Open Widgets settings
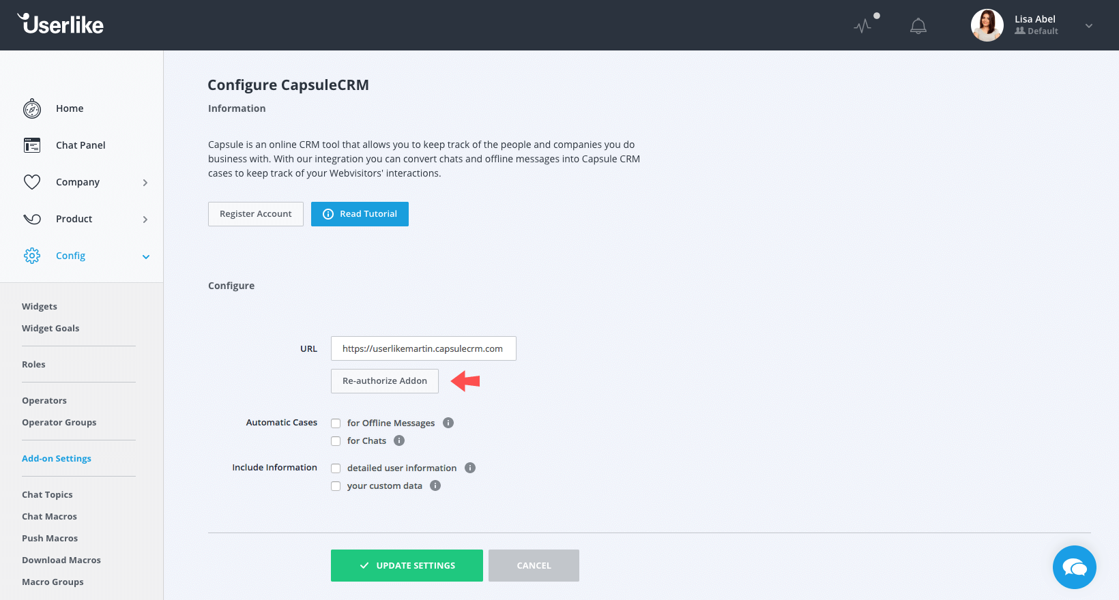This screenshot has width=1119, height=600. [40, 307]
